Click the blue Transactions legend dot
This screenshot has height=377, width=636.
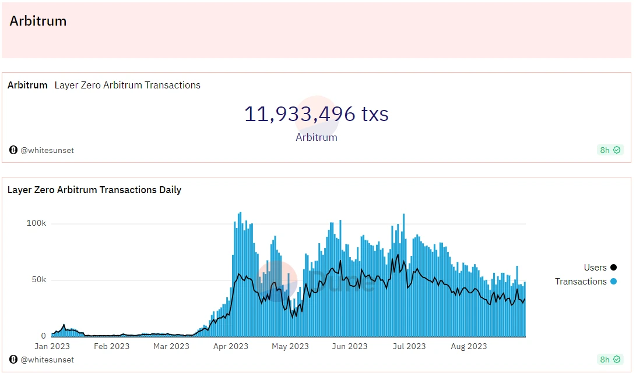click(613, 281)
